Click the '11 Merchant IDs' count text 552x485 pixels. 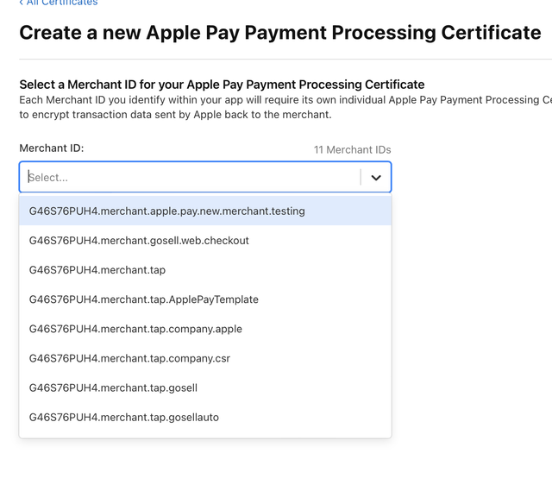(x=353, y=150)
